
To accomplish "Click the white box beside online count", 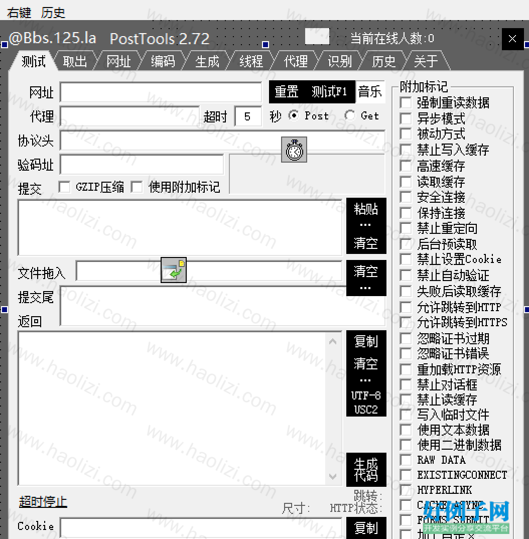I will pos(317,37).
